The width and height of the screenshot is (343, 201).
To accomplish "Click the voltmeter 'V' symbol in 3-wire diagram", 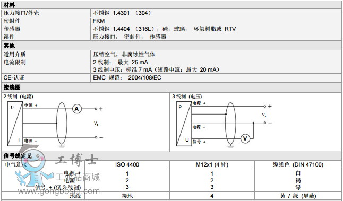I will tap(245, 138).
